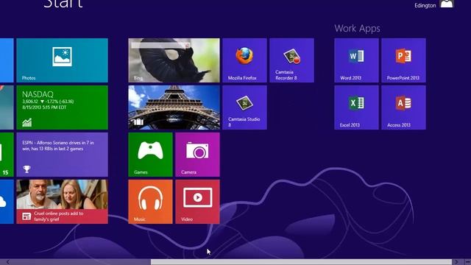
Task: Open the Photos tile
Action: [x=62, y=60]
